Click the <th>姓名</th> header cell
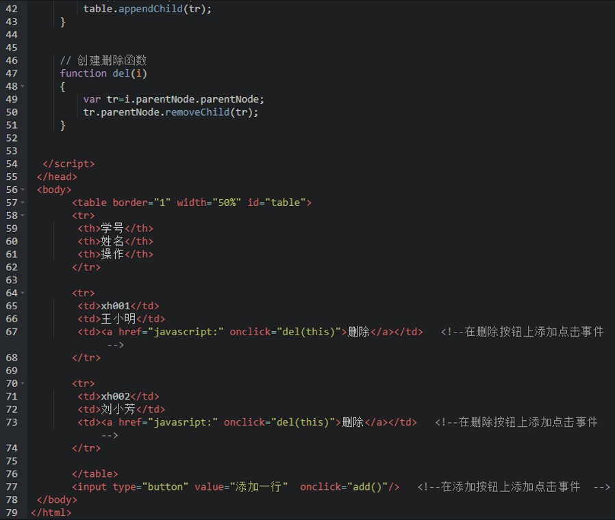The image size is (615, 520). 115,242
